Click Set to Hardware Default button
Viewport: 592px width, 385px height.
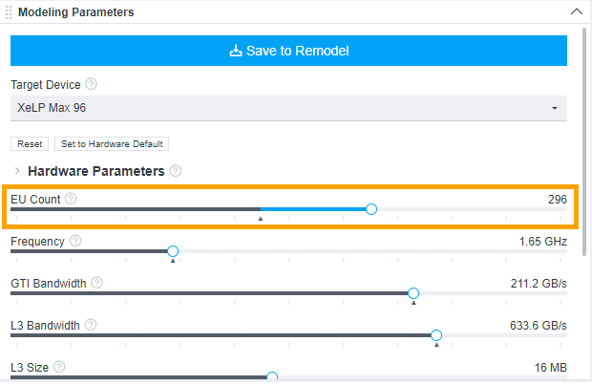[x=112, y=144]
